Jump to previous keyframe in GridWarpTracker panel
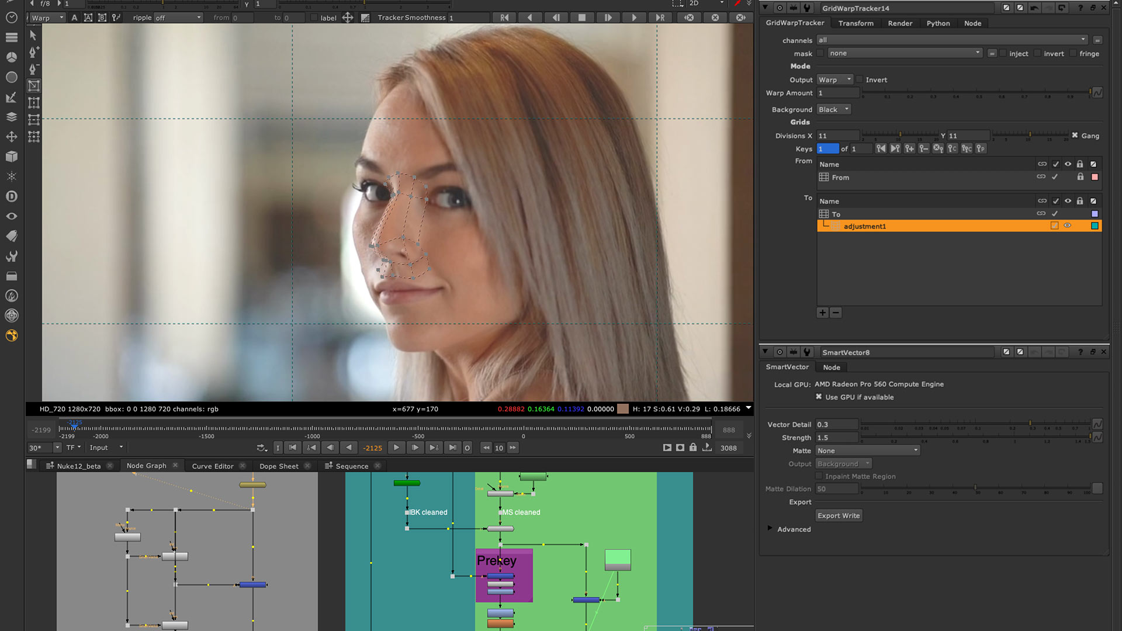The width and height of the screenshot is (1122, 631). (x=882, y=148)
